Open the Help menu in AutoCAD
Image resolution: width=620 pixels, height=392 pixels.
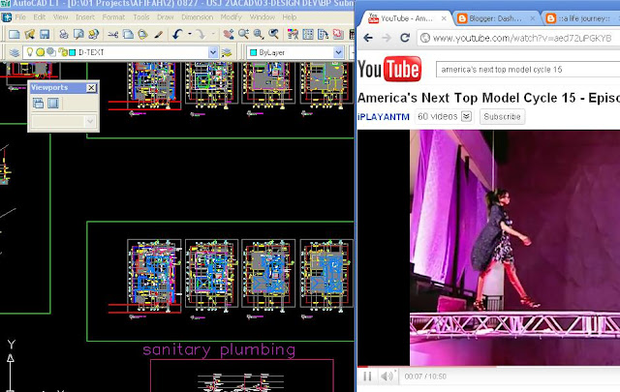(x=290, y=17)
